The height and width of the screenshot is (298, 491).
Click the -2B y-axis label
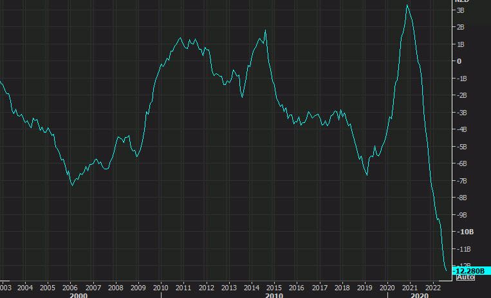coord(461,95)
